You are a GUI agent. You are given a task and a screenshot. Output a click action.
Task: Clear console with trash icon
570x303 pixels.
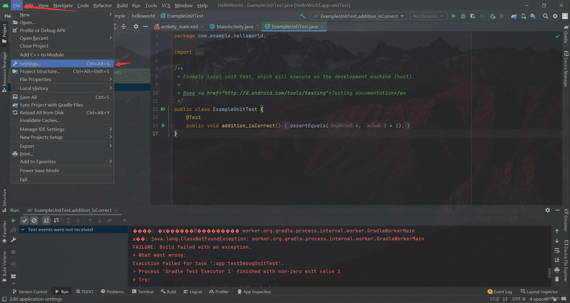click(557, 279)
